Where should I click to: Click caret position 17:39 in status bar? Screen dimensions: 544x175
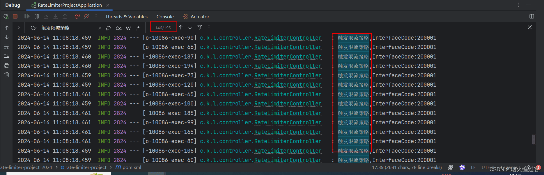click(407, 167)
